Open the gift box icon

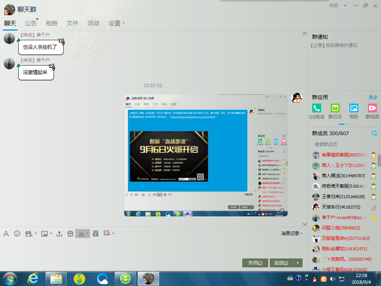(70, 233)
